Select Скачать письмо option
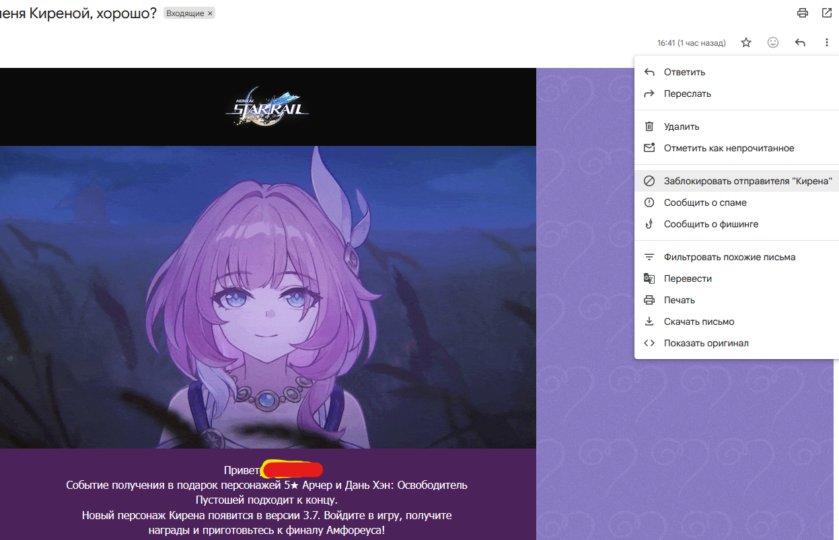Screen dimensions: 839x540 [x=737, y=321]
